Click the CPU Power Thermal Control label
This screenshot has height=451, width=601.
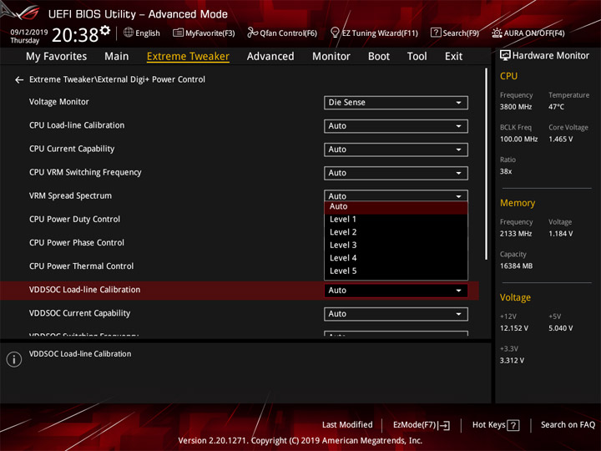click(x=81, y=266)
